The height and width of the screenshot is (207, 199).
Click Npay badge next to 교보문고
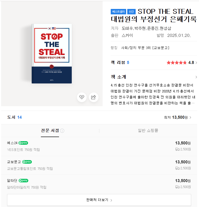coord(27,162)
